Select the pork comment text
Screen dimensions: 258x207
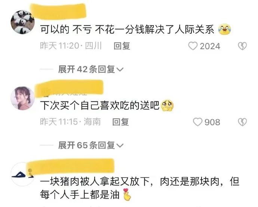click(x=139, y=188)
